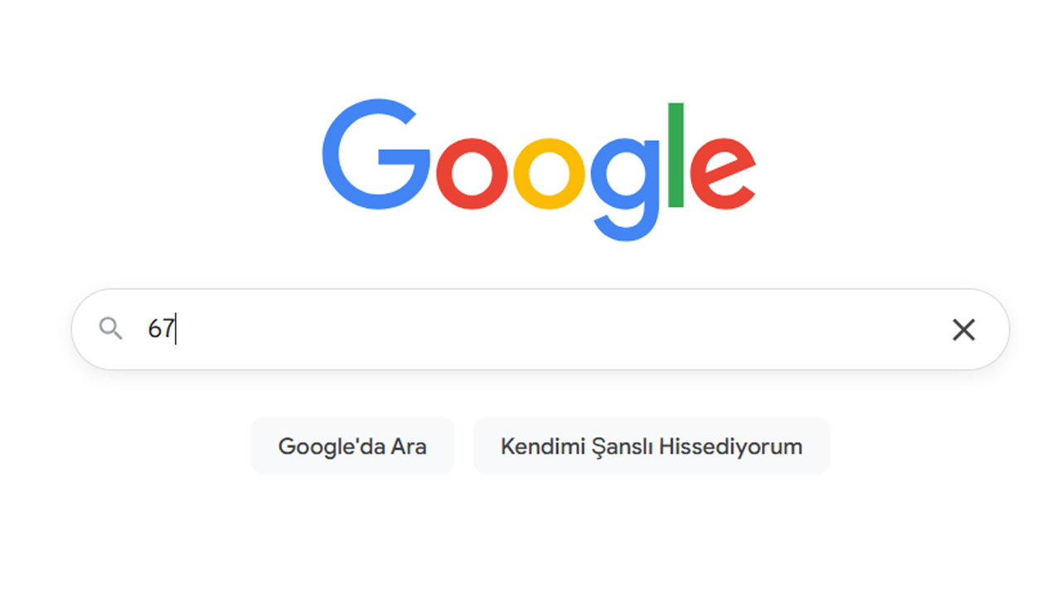Click the magnifying glass search icon

pyautogui.click(x=110, y=329)
